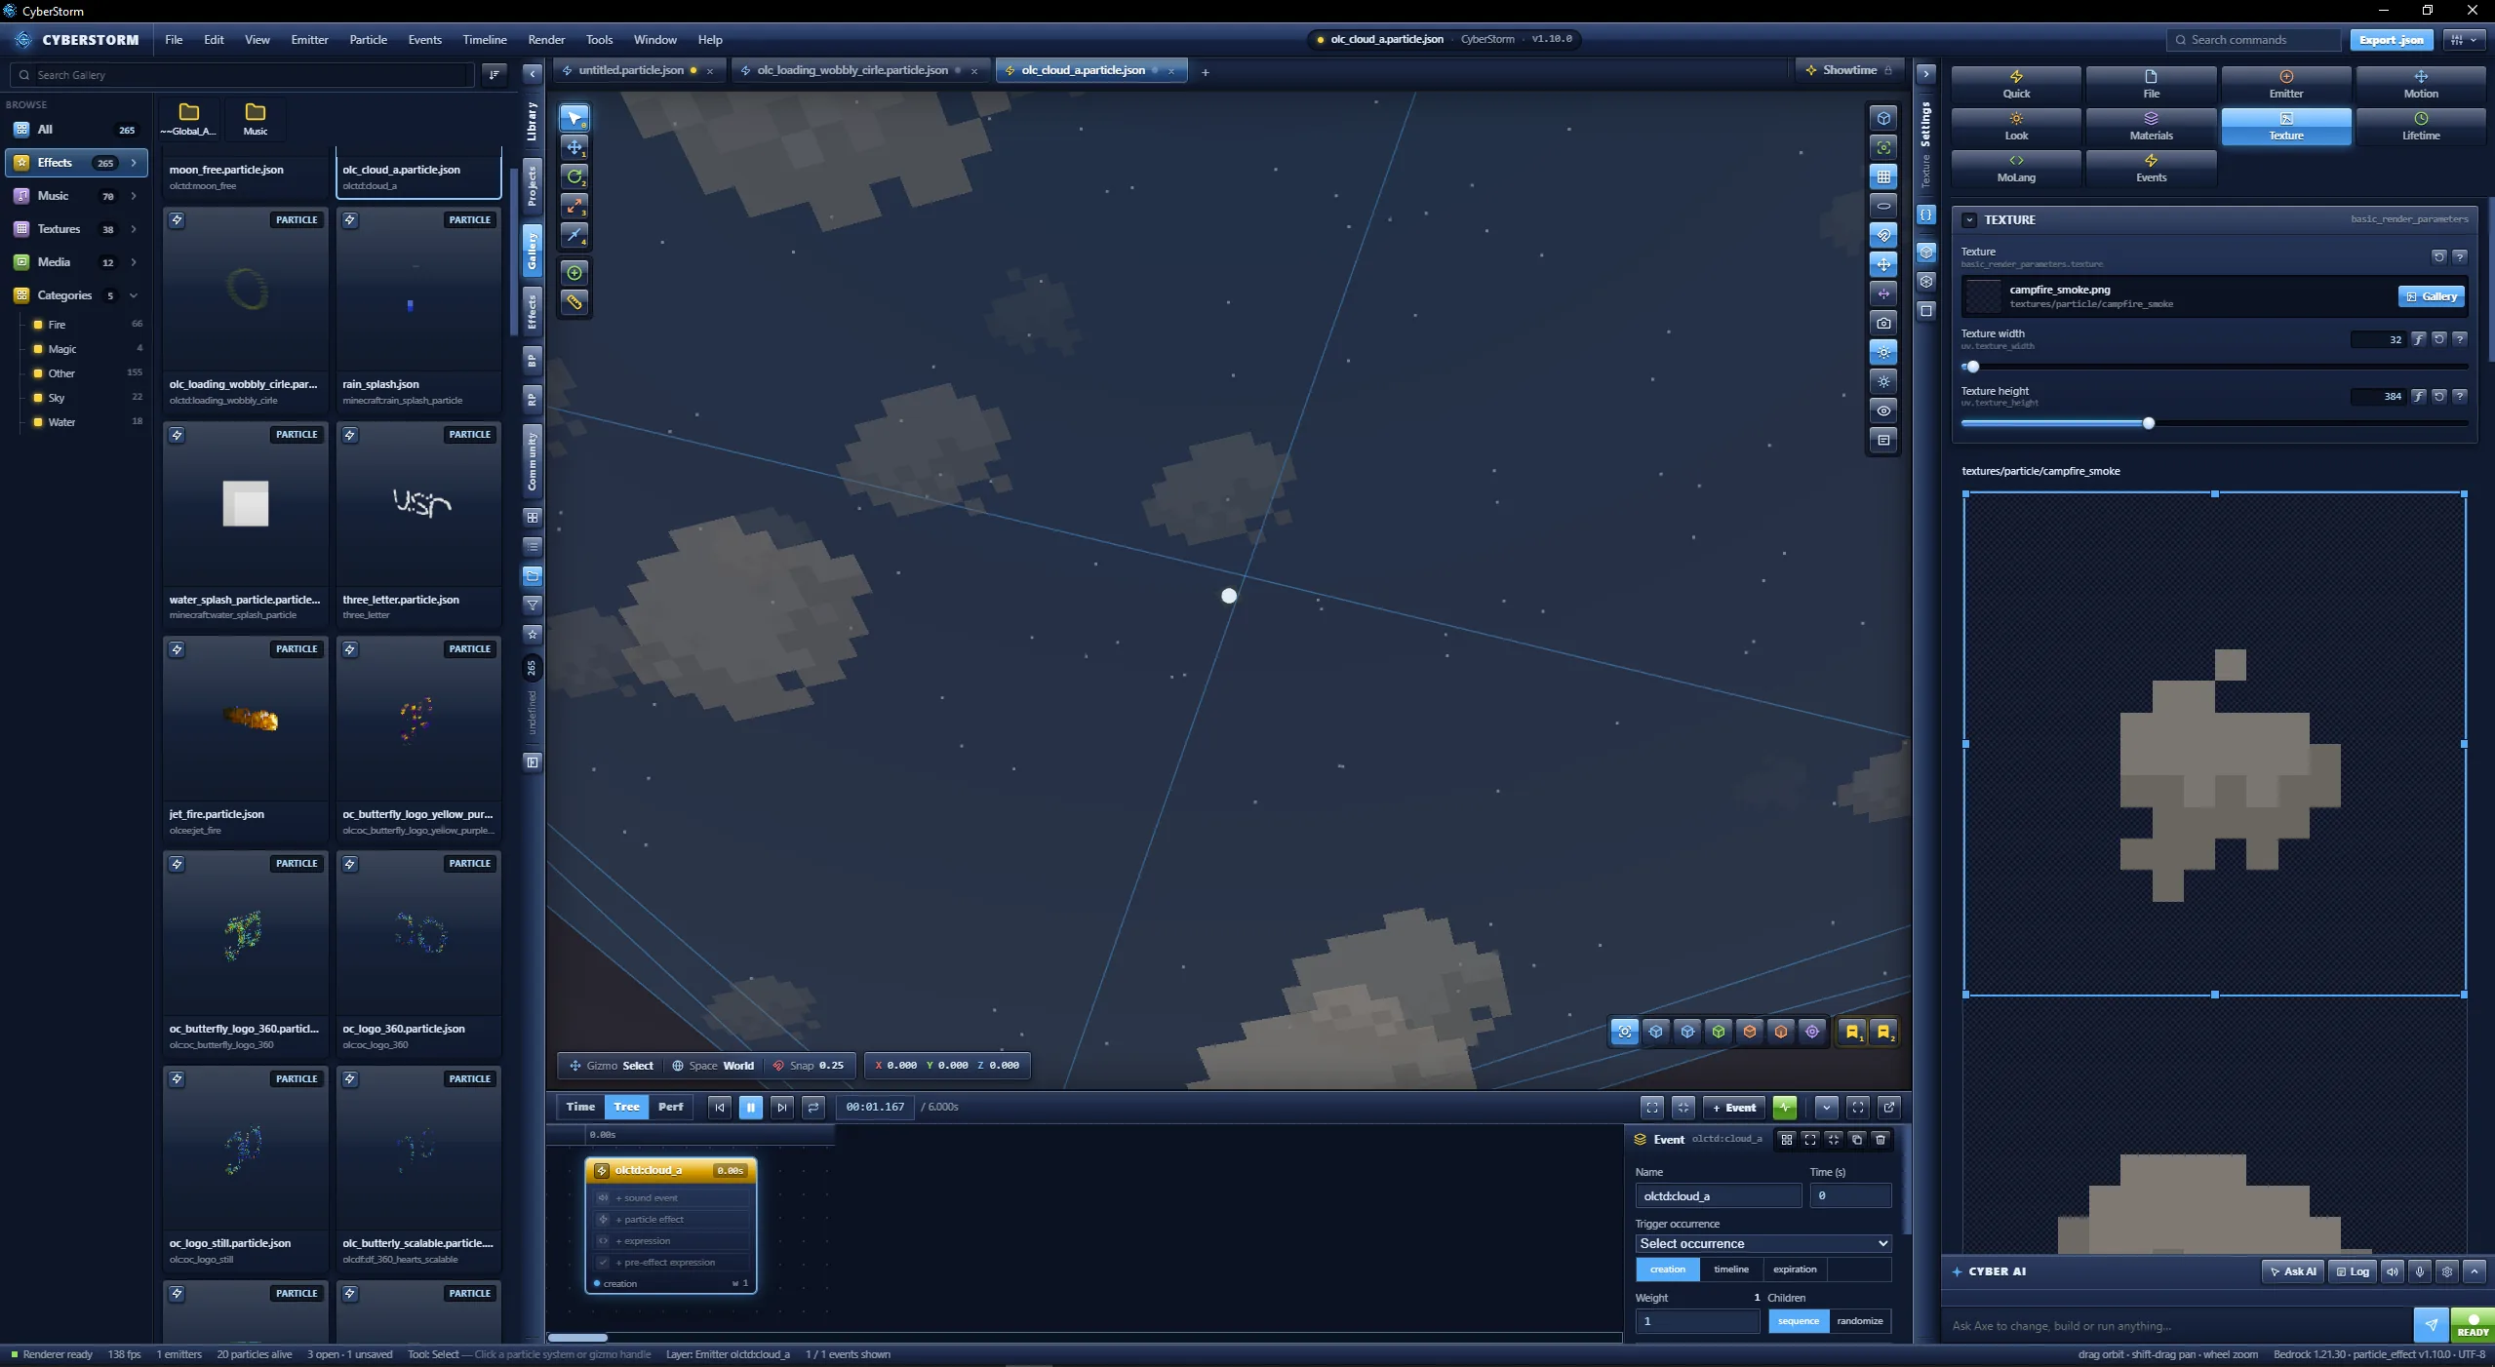Reset the Texture width value
Image resolution: width=2495 pixels, height=1367 pixels.
tap(2438, 339)
